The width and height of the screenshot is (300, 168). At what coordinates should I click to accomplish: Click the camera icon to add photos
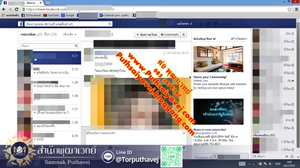(x=110, y=148)
